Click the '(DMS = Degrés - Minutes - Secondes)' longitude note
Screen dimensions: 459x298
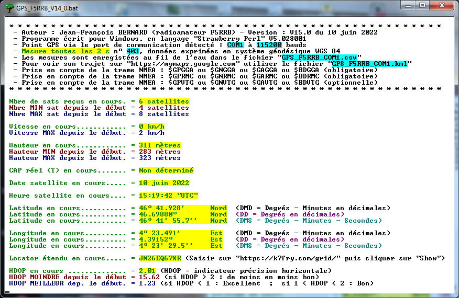click(x=309, y=246)
